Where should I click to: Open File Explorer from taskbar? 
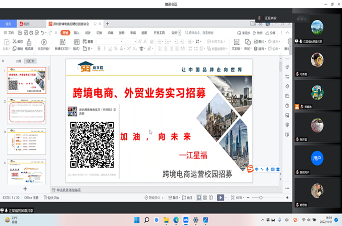click(x=167, y=220)
